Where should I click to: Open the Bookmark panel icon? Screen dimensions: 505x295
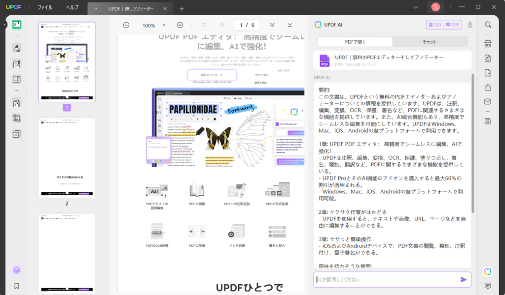(16, 286)
